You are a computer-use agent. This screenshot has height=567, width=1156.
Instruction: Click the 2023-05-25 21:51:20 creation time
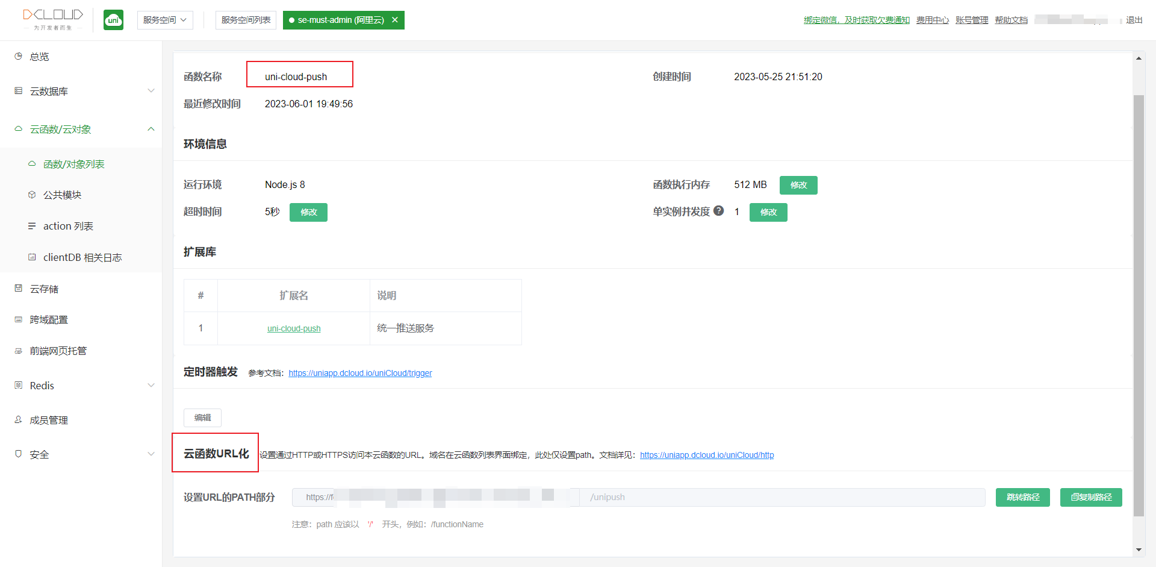pos(778,77)
